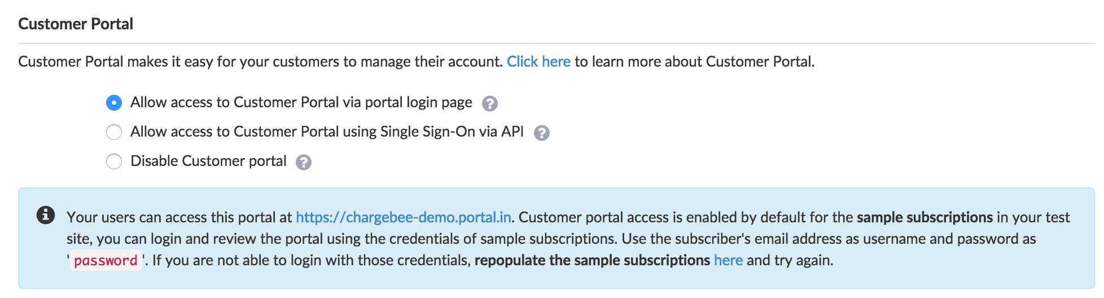Click the 'and try again.' notice text

[790, 260]
